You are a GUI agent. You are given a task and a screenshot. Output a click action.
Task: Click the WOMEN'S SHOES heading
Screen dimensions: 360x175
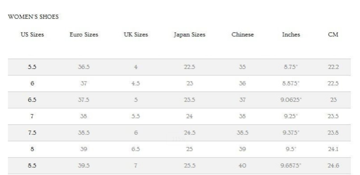pos(33,17)
